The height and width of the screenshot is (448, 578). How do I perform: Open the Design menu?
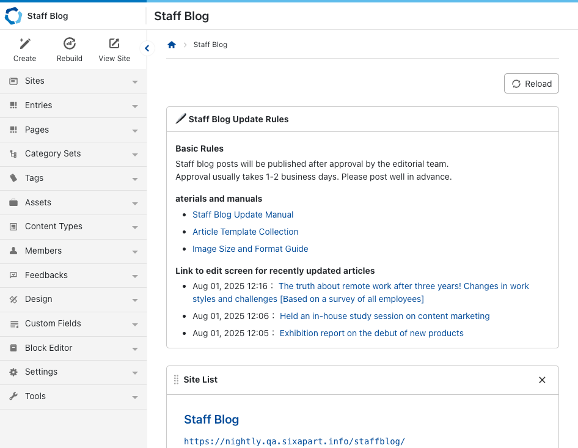click(x=38, y=299)
